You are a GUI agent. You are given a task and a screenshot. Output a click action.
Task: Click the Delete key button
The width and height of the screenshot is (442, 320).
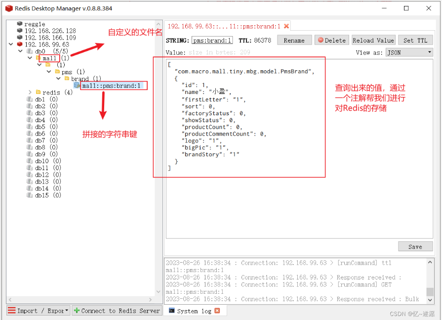[x=332, y=40]
